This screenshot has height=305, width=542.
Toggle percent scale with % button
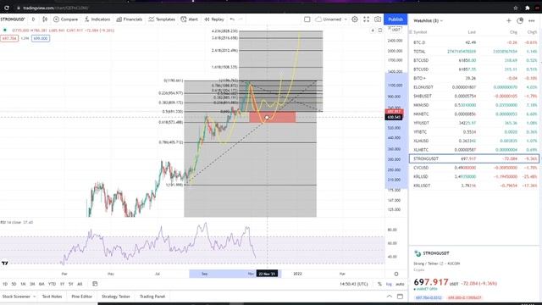tap(379, 284)
